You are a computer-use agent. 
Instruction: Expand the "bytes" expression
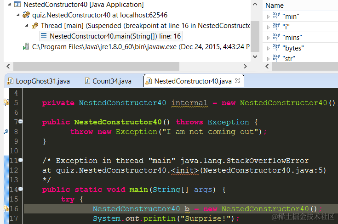pyautogui.click(x=268, y=48)
